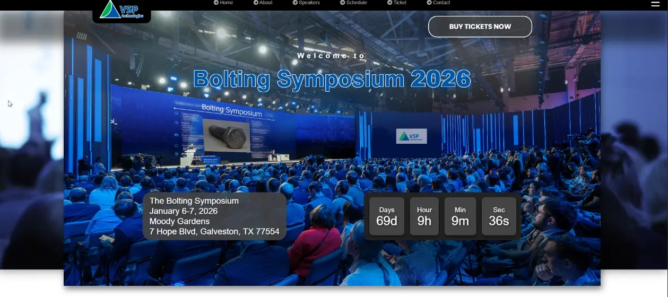
Task: Go to the Home nav link
Action: 223,3
